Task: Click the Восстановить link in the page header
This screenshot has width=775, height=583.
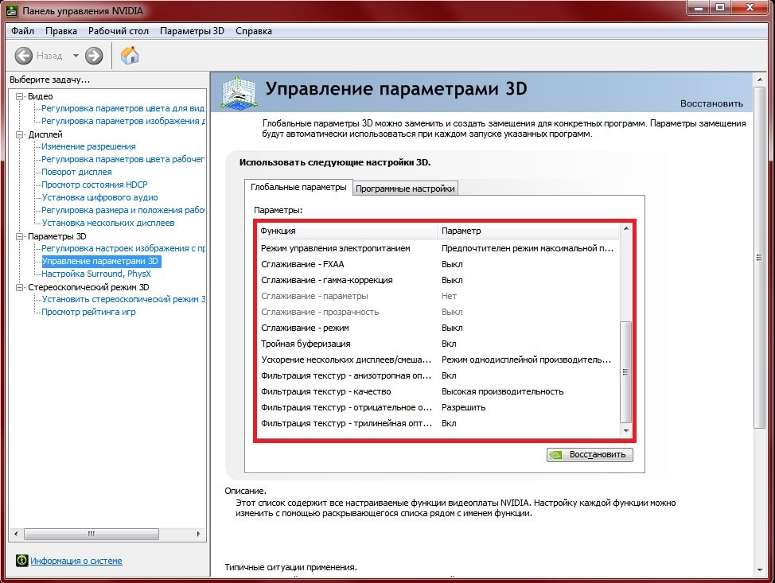Action: (711, 103)
